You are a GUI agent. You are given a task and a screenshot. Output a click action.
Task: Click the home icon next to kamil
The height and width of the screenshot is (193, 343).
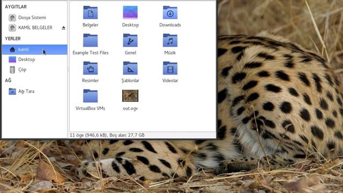[12, 49]
